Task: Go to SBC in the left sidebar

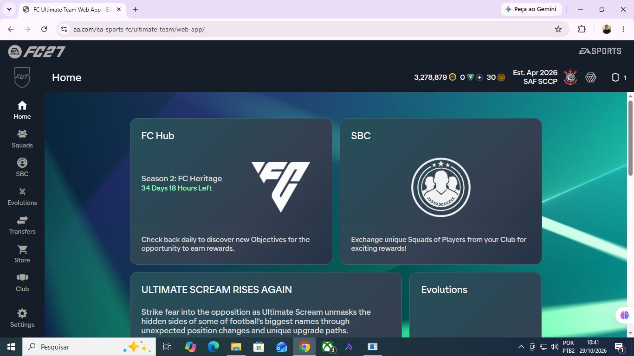Action: coord(22,168)
